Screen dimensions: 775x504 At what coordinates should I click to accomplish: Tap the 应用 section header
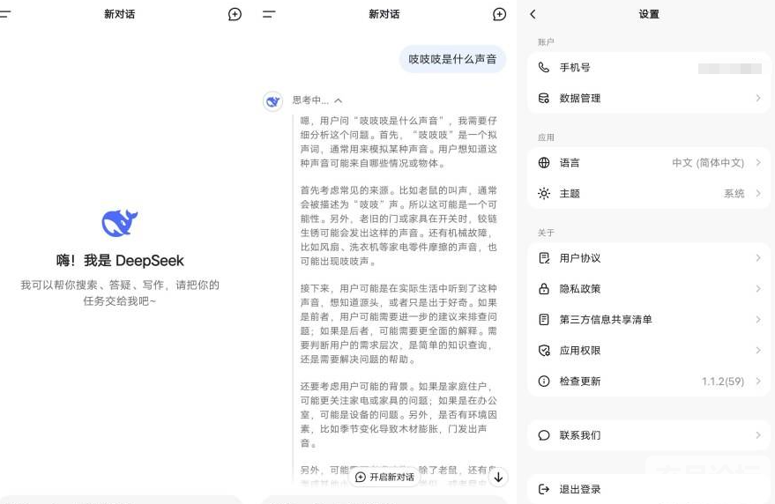pos(546,137)
